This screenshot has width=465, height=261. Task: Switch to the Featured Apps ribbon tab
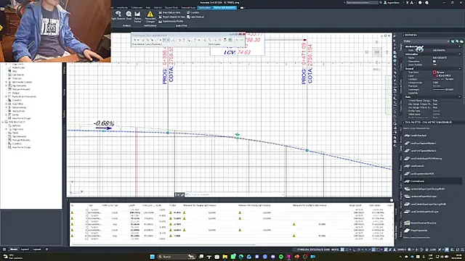[188, 7]
